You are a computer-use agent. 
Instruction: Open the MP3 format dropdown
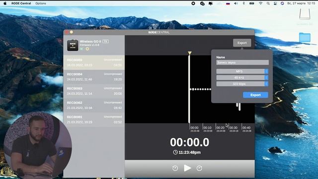point(242,71)
